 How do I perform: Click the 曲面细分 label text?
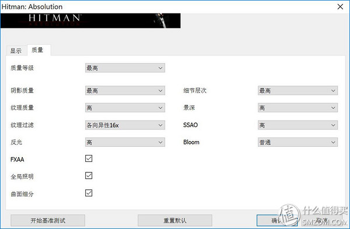pyautogui.click(x=22, y=194)
